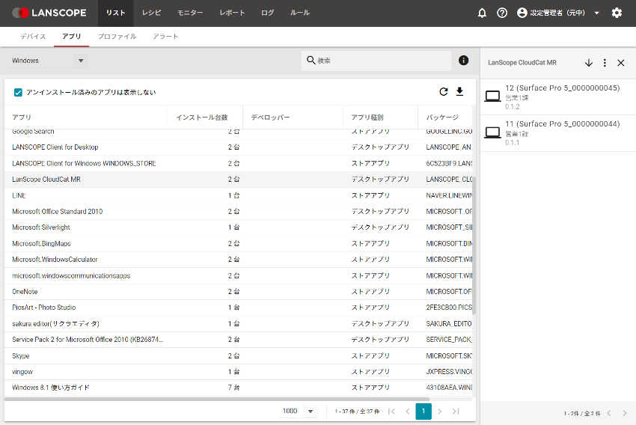Select LANSCOPE Client for Windows WINDOWS_STORE row

click(x=238, y=163)
